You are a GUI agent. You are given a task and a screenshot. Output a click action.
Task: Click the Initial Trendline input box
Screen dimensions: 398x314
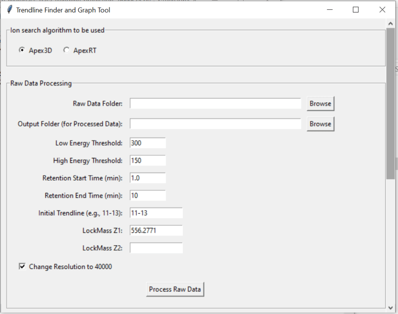coord(156,213)
